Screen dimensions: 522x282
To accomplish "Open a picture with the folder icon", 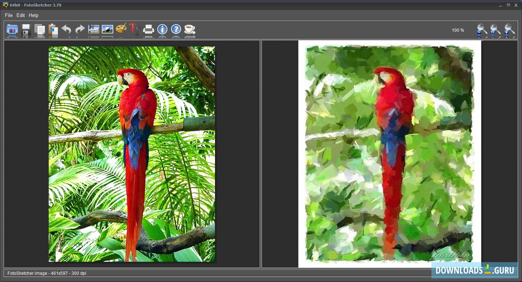I will pos(12,29).
